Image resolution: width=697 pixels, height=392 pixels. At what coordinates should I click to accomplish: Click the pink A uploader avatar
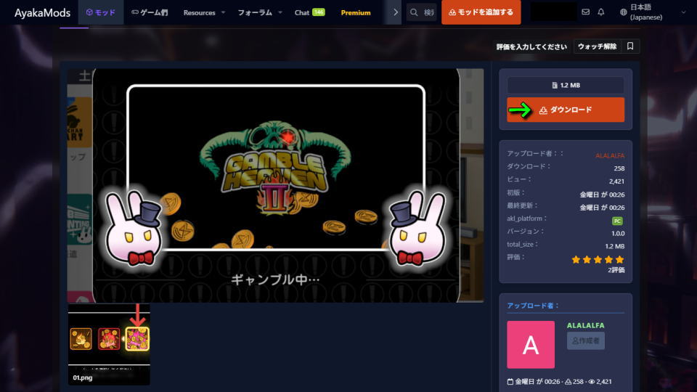pyautogui.click(x=530, y=345)
